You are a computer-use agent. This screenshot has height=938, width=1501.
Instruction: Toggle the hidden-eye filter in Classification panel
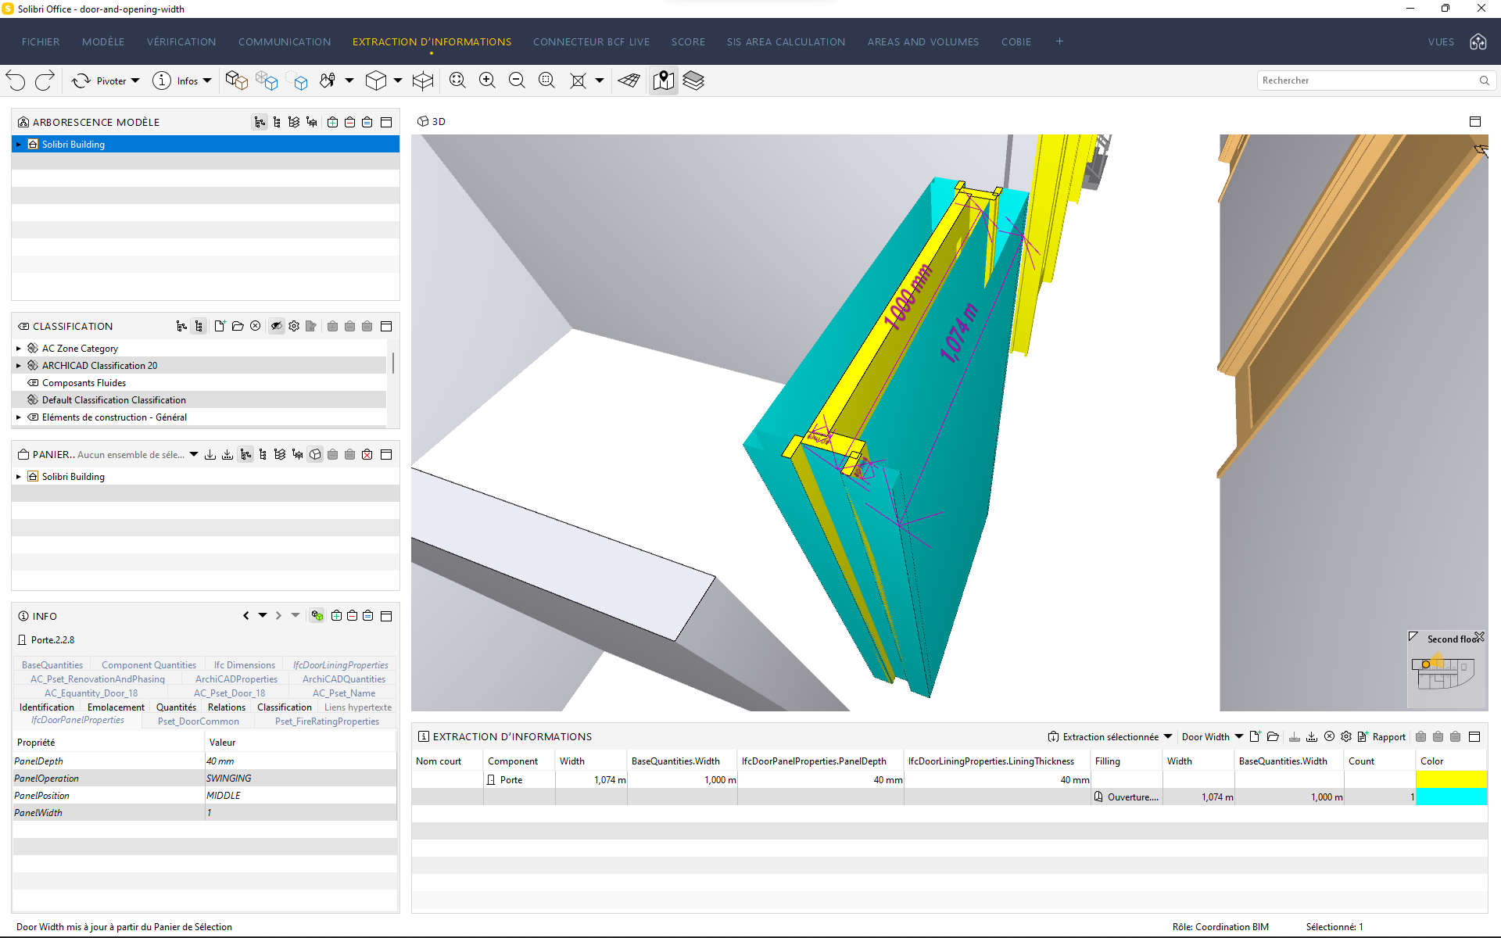[x=276, y=326]
